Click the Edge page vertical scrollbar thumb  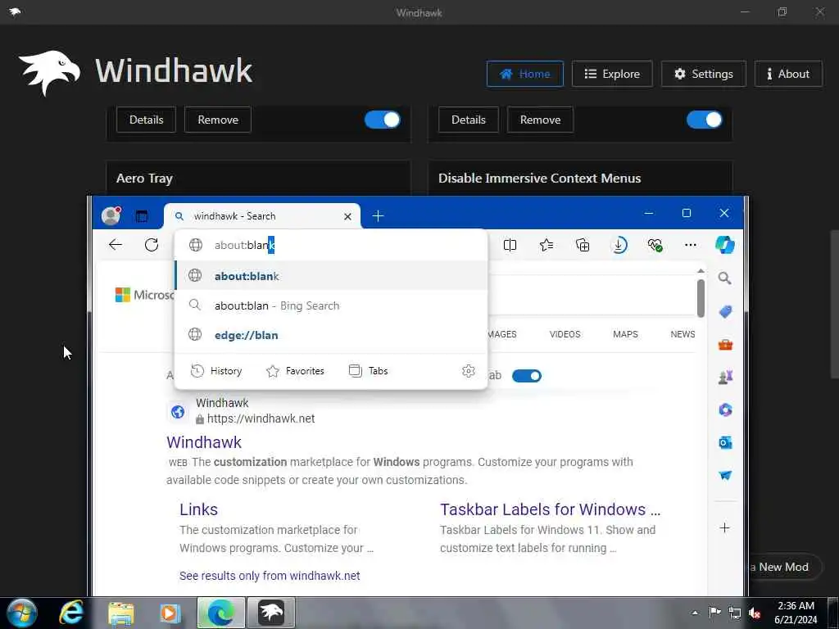pos(701,297)
